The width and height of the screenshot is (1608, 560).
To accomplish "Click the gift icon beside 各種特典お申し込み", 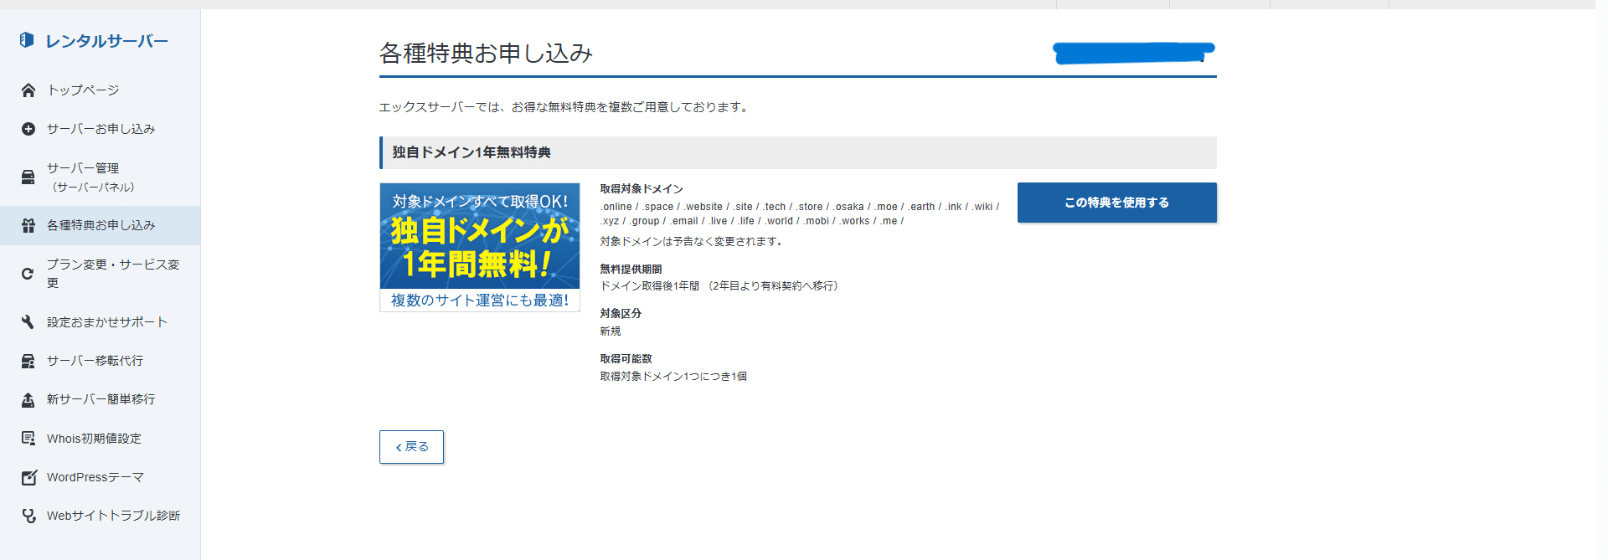I will 28,225.
